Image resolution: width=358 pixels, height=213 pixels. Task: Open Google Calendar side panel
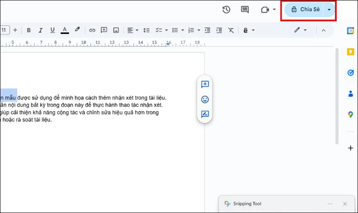click(x=350, y=31)
